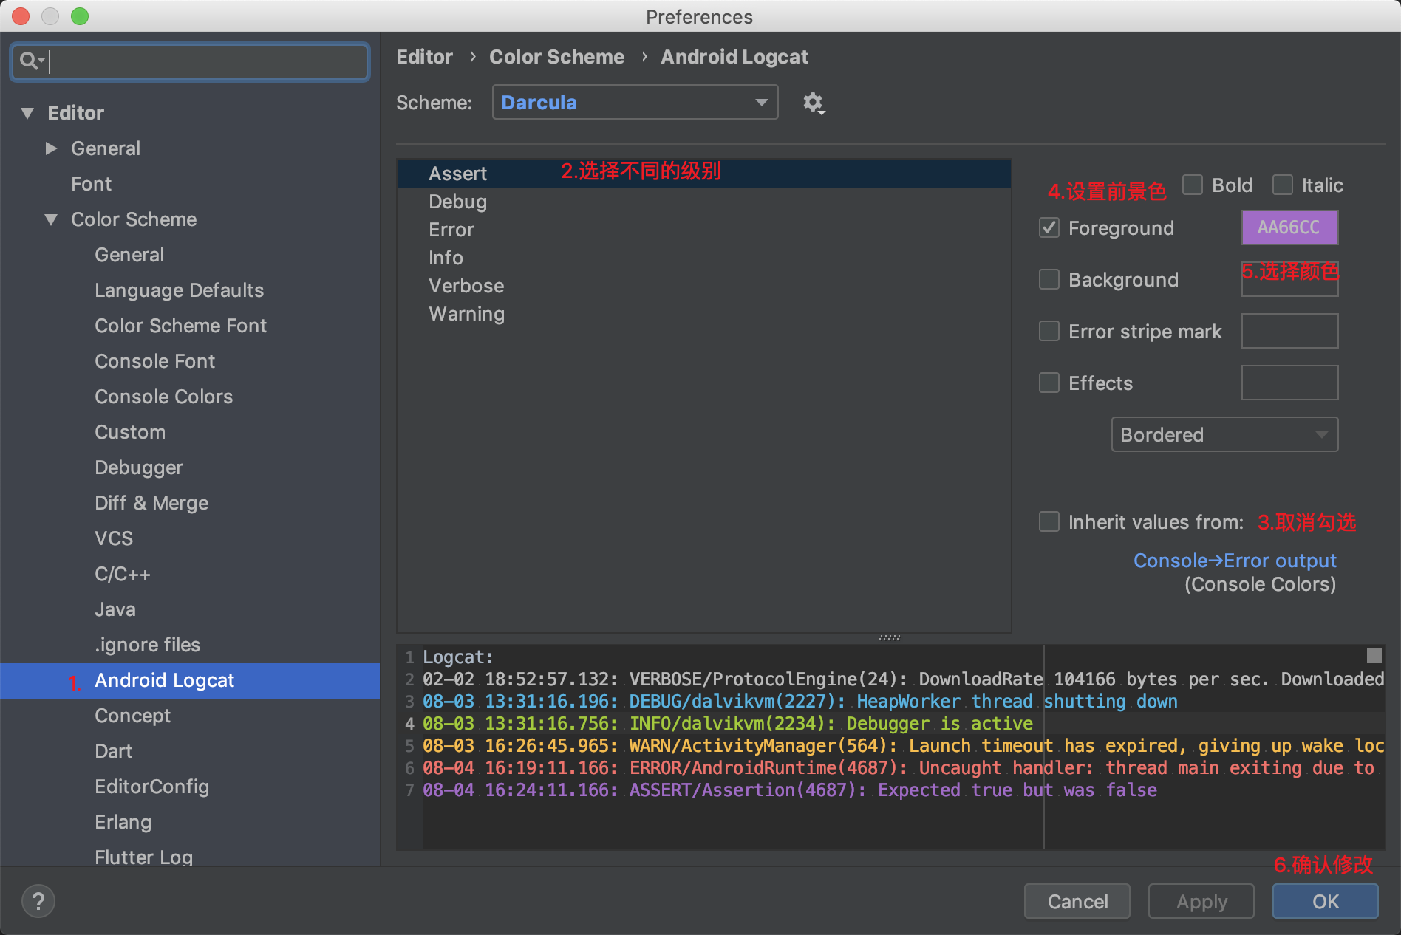Select the Debug log level
This screenshot has height=935, width=1401.
tap(704, 202)
